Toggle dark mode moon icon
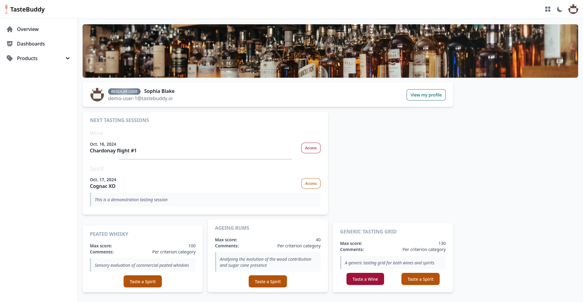 (x=560, y=9)
